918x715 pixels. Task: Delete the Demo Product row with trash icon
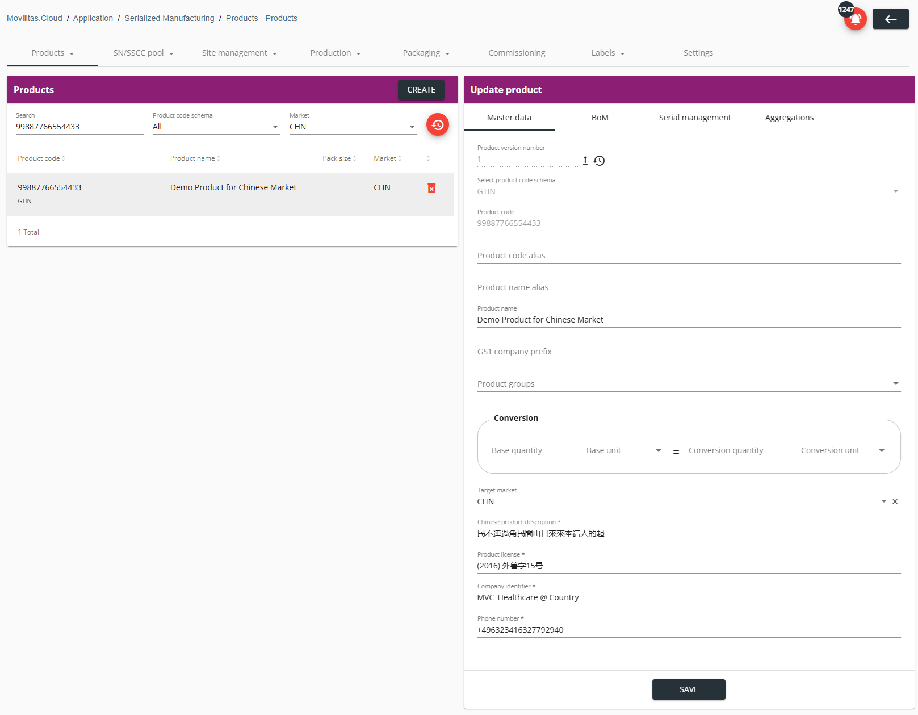pos(431,188)
